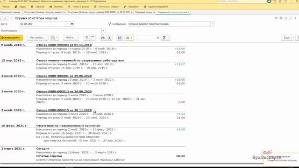Click the third form-header icon

click(285, 18)
